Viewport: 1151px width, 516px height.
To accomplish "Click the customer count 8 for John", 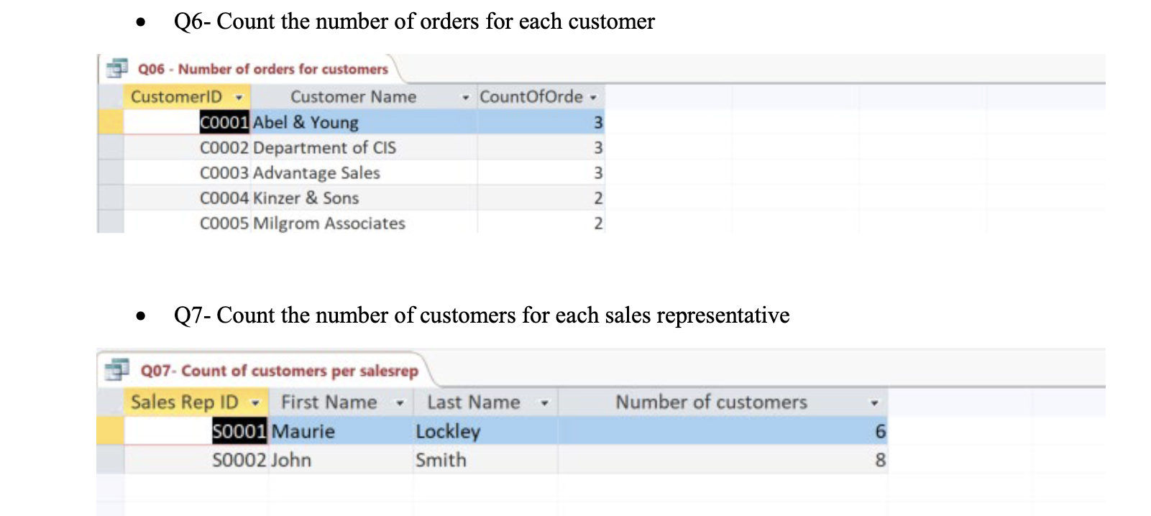I will [x=723, y=460].
